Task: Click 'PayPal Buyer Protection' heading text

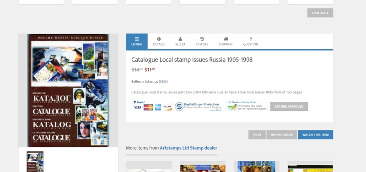Action: [x=201, y=104]
